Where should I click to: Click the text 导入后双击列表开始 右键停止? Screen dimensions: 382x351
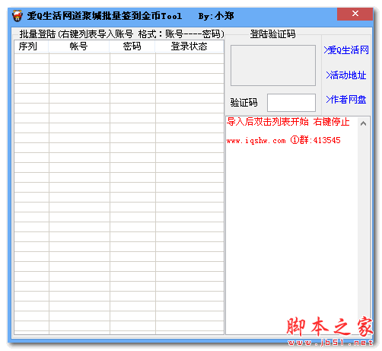pos(288,122)
